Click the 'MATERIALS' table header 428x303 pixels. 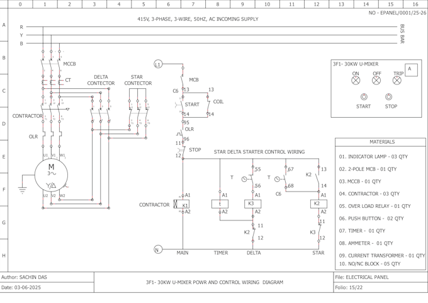point(382,142)
